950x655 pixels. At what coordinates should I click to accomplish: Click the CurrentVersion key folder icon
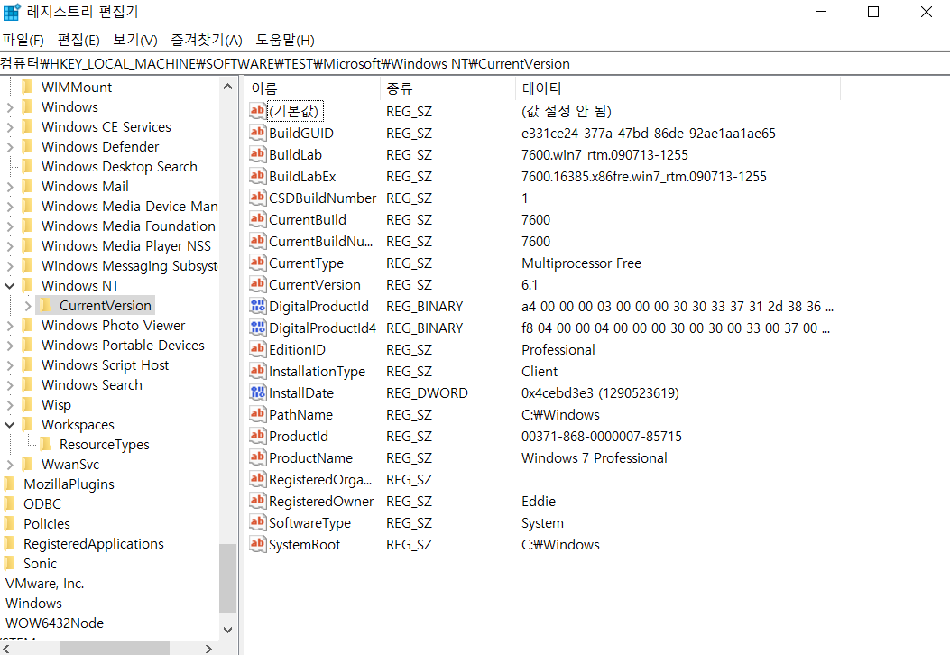(x=45, y=305)
